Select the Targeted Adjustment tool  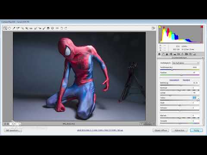[22, 28]
